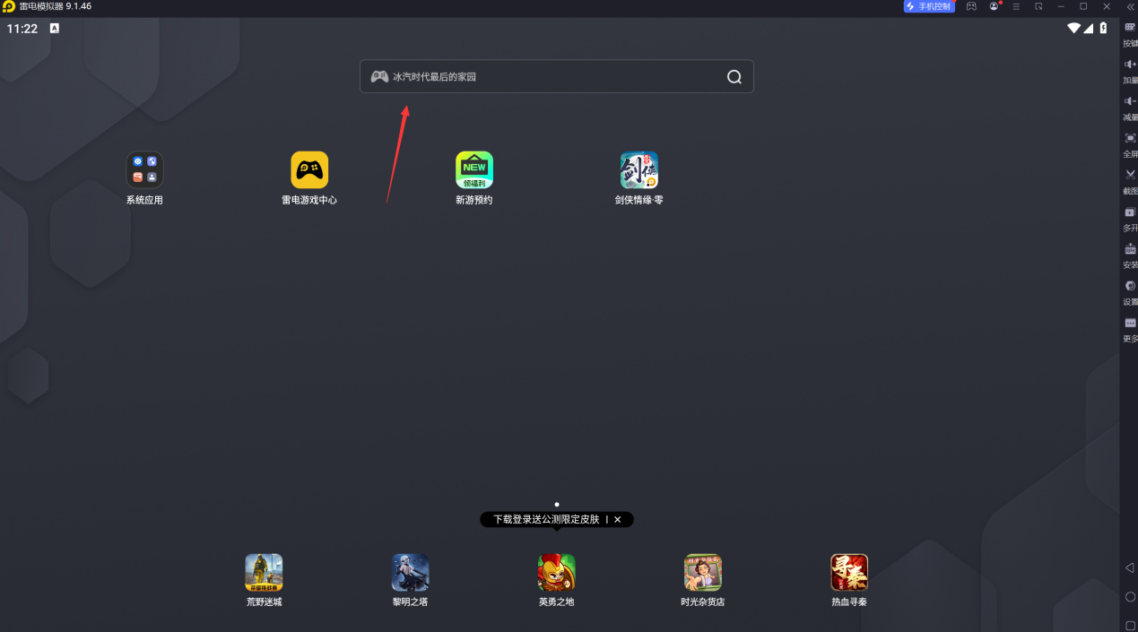
Task: Dismiss the 下载登录送公测限定皮肤 tooltip
Action: coord(617,520)
